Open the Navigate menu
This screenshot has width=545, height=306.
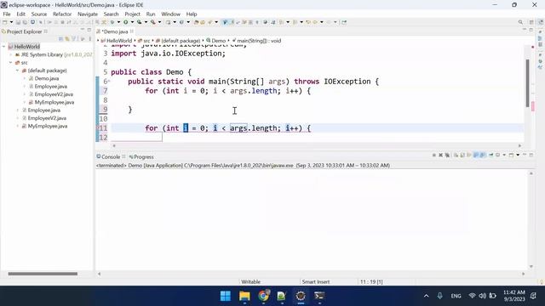click(x=88, y=14)
